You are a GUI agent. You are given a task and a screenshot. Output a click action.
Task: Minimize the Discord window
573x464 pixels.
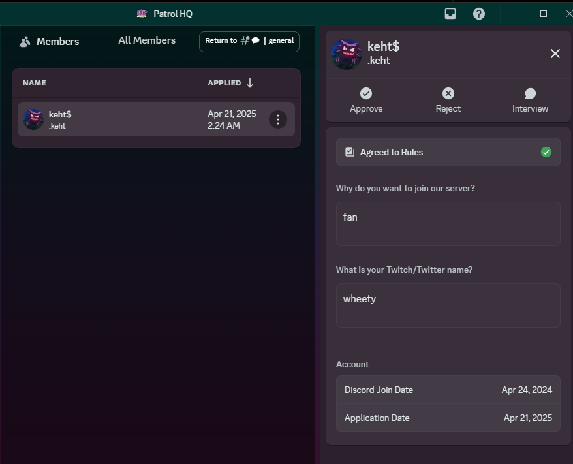(x=518, y=14)
